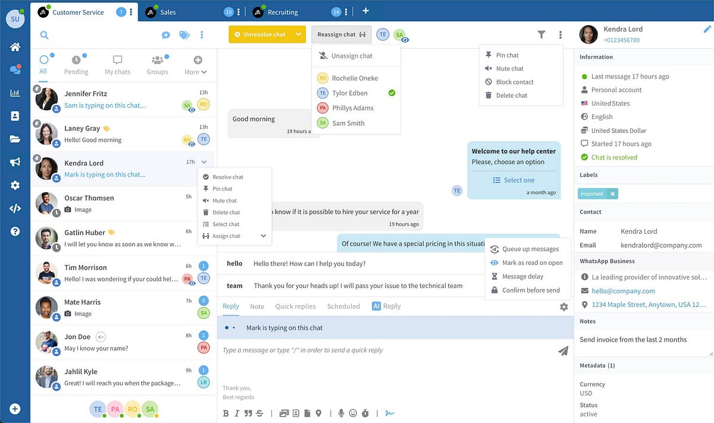Click the send message paper plane icon

coord(563,351)
